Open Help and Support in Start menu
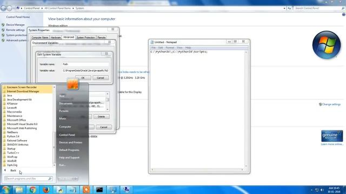The height and width of the screenshot is (194, 346). [69, 157]
